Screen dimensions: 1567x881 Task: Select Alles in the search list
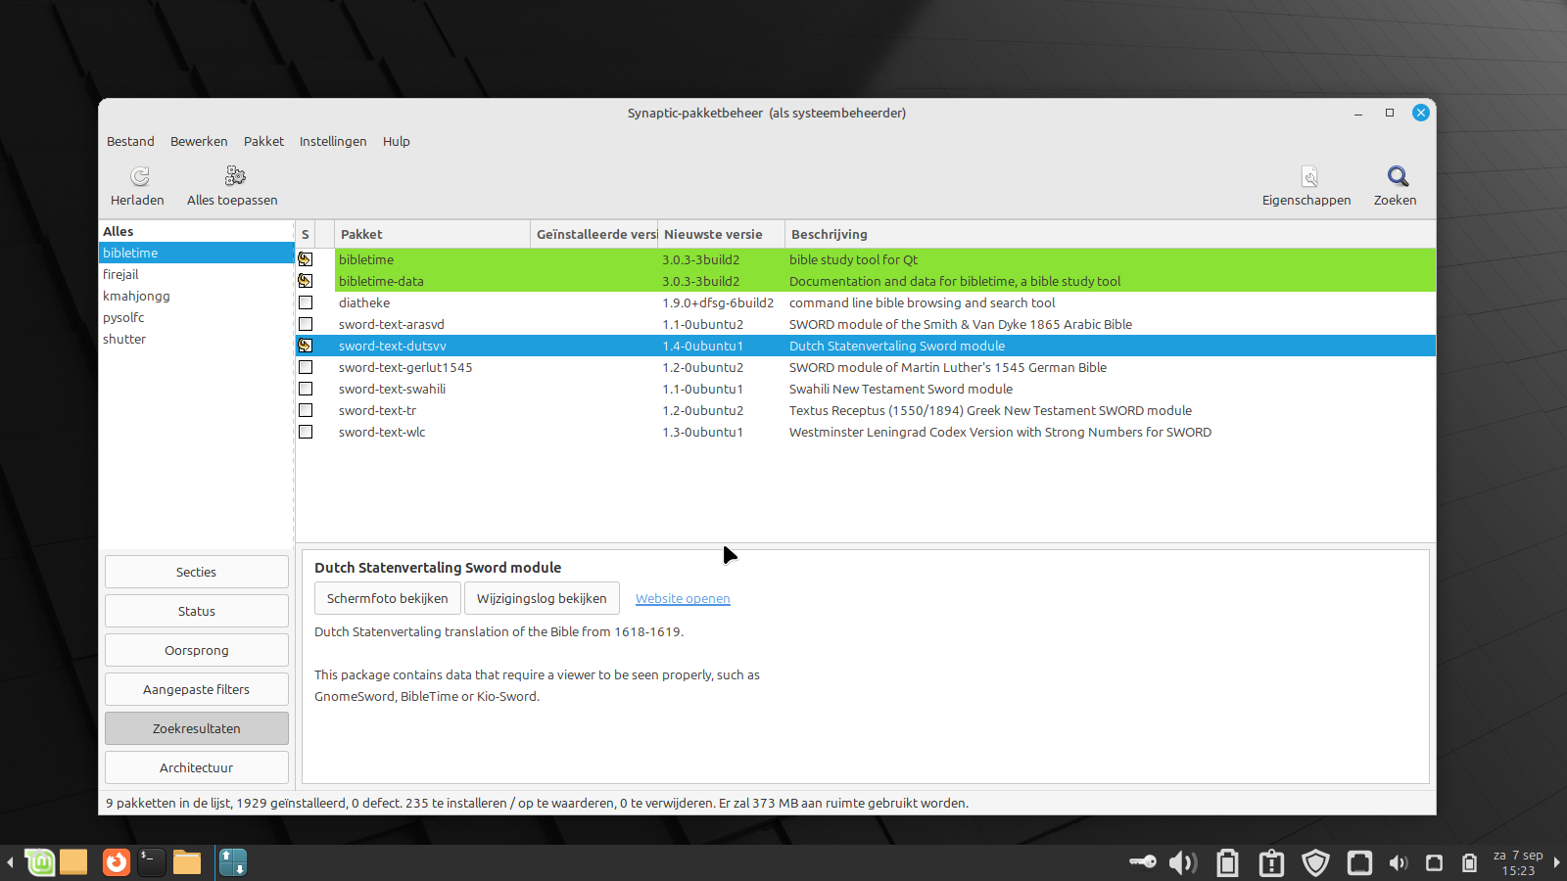point(196,231)
